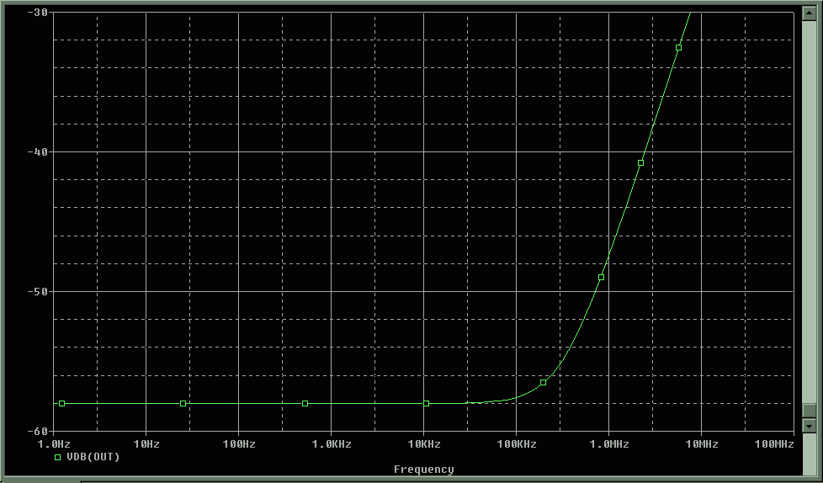The image size is (823, 483).
Task: Click the 1.0KHz X-axis label
Action: [x=331, y=443]
